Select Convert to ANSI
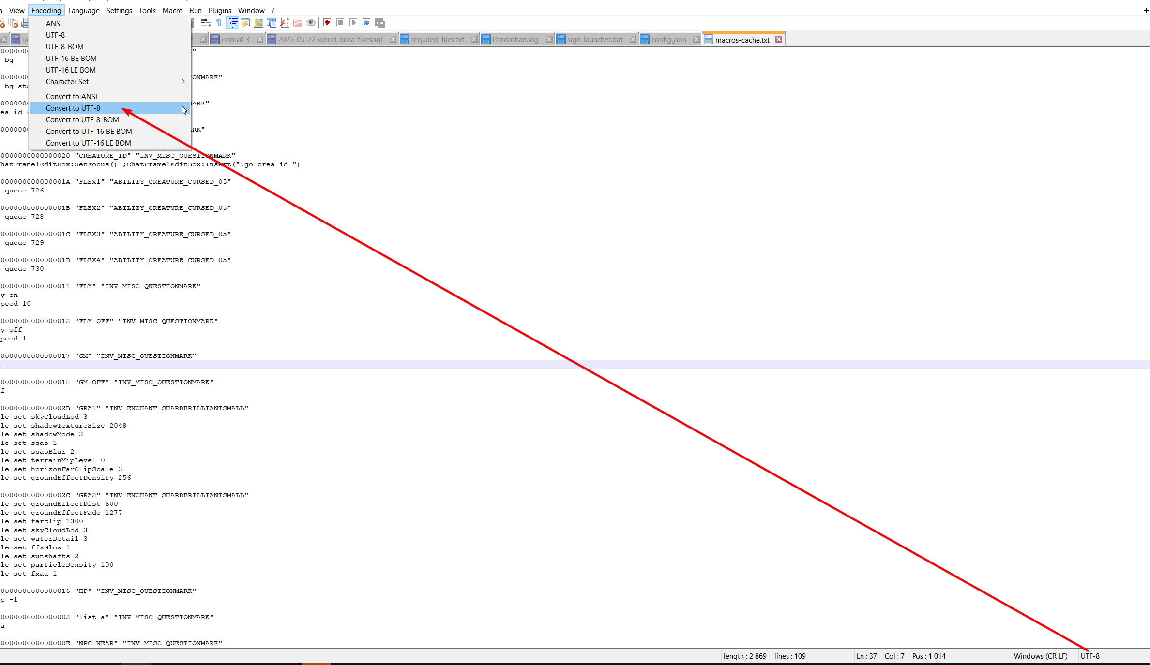This screenshot has height=665, width=1150. click(x=110, y=96)
